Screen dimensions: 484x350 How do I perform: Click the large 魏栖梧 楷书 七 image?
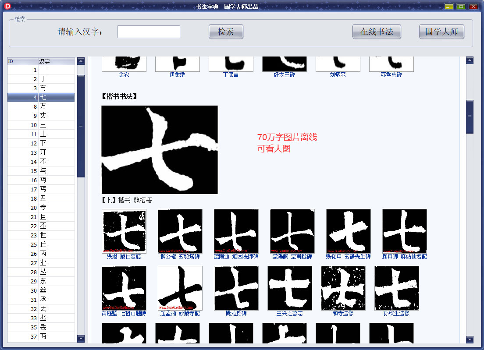[160, 150]
